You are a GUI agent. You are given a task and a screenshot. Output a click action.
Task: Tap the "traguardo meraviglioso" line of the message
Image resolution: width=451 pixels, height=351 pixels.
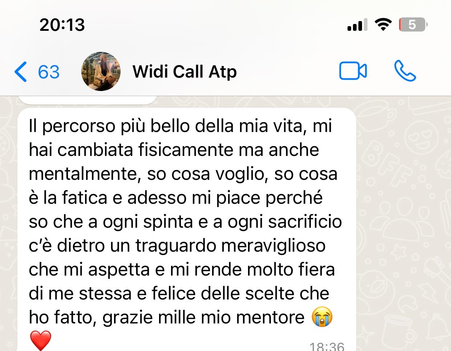pos(231,245)
